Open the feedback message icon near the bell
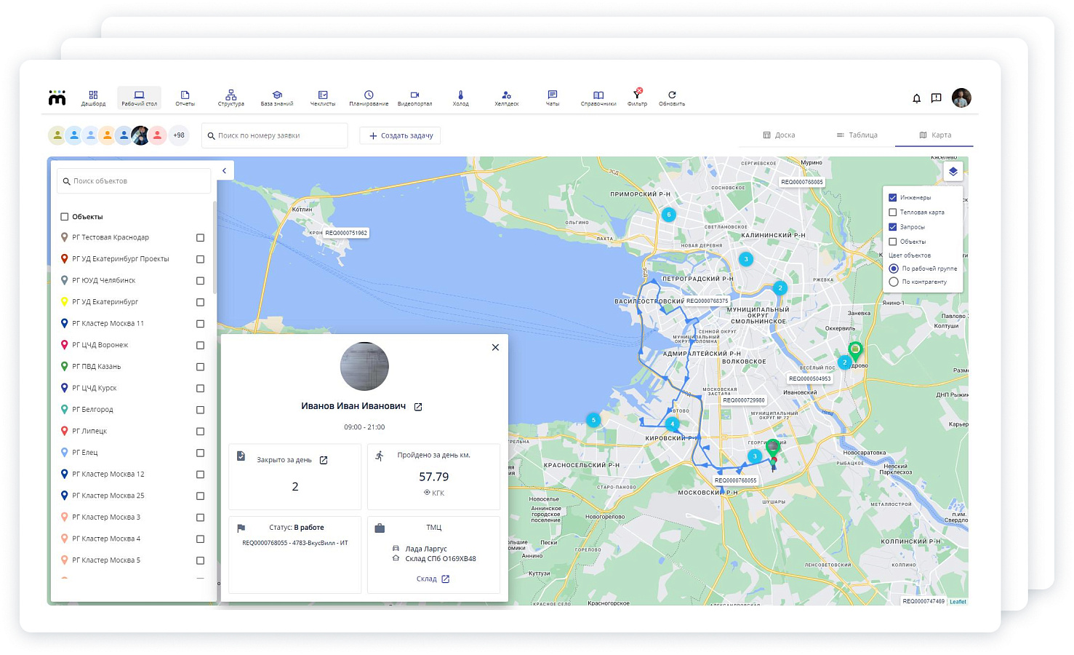The image size is (1074, 655). point(937,98)
